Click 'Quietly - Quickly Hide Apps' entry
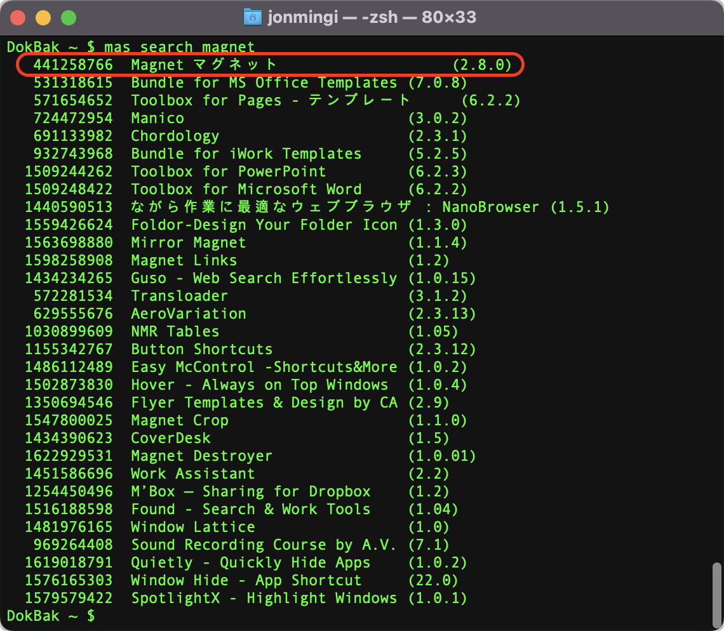Viewport: 724px width, 631px height. 251,562
